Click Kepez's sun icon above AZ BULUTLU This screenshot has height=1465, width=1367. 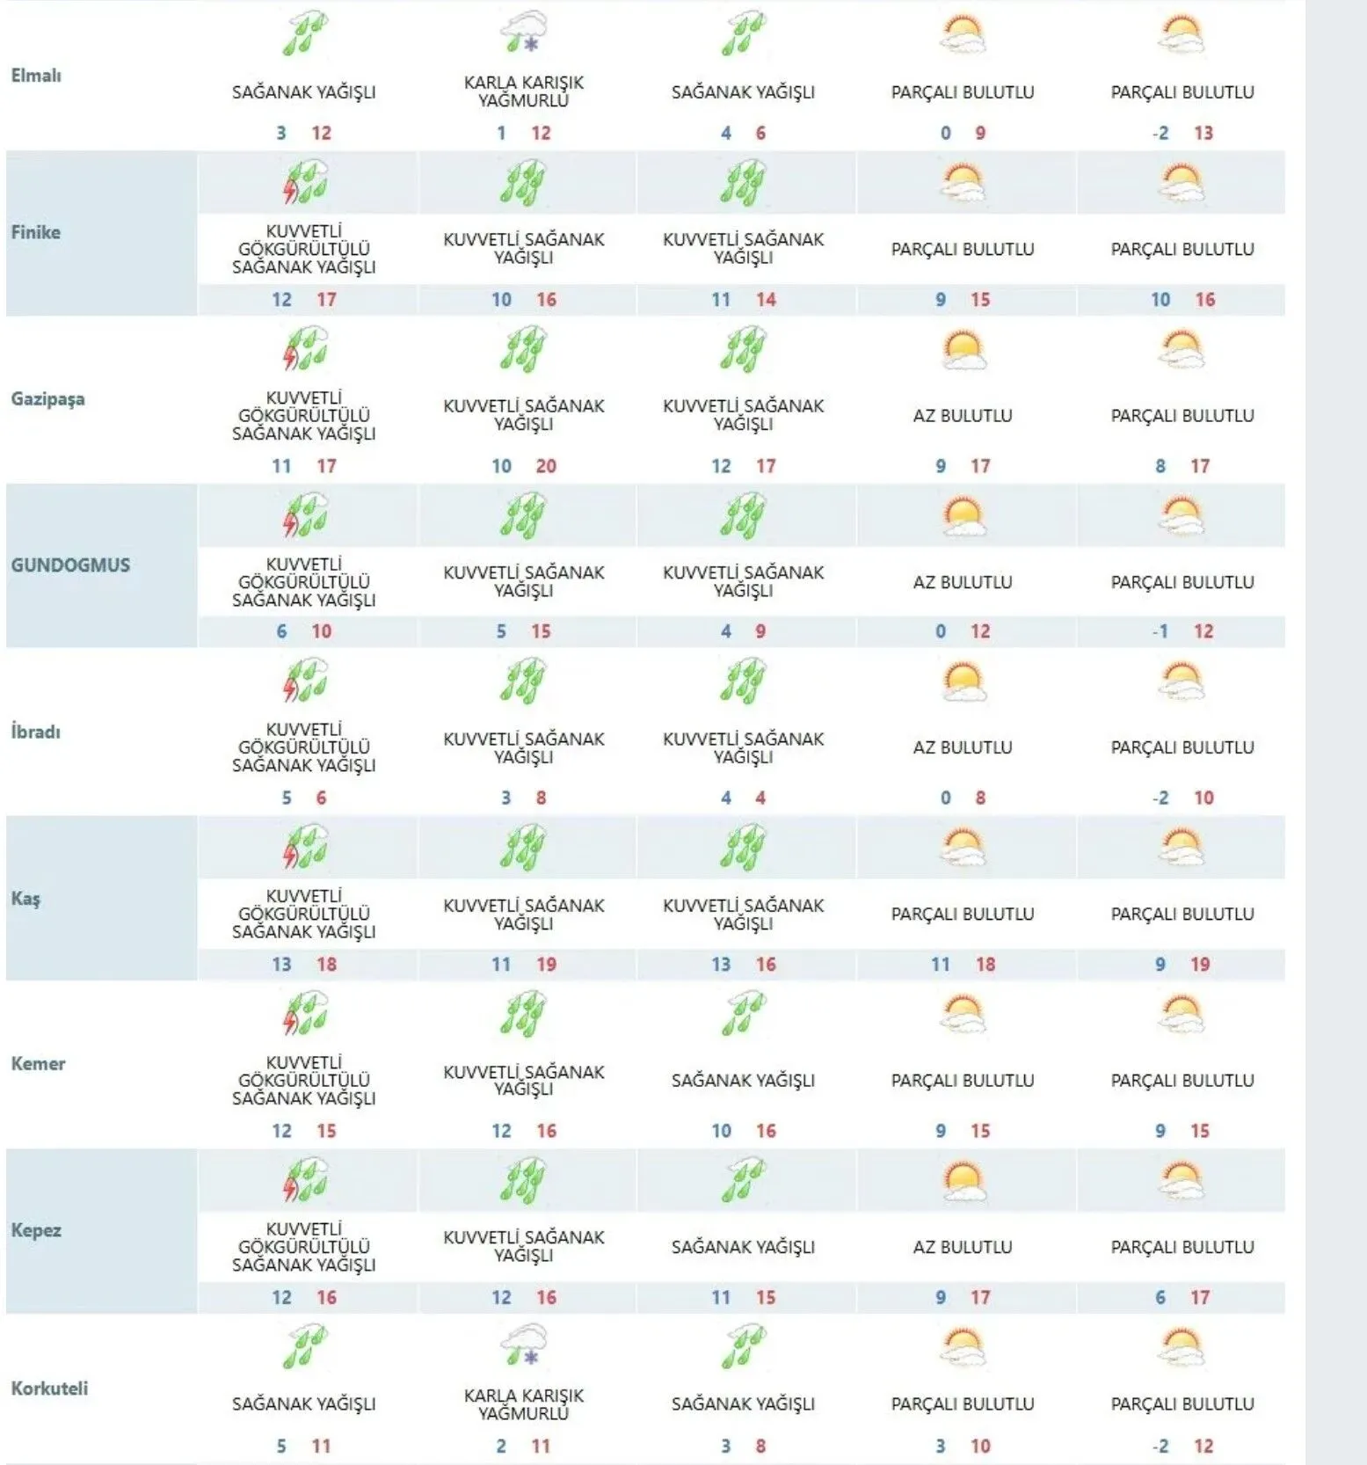pos(963,1181)
